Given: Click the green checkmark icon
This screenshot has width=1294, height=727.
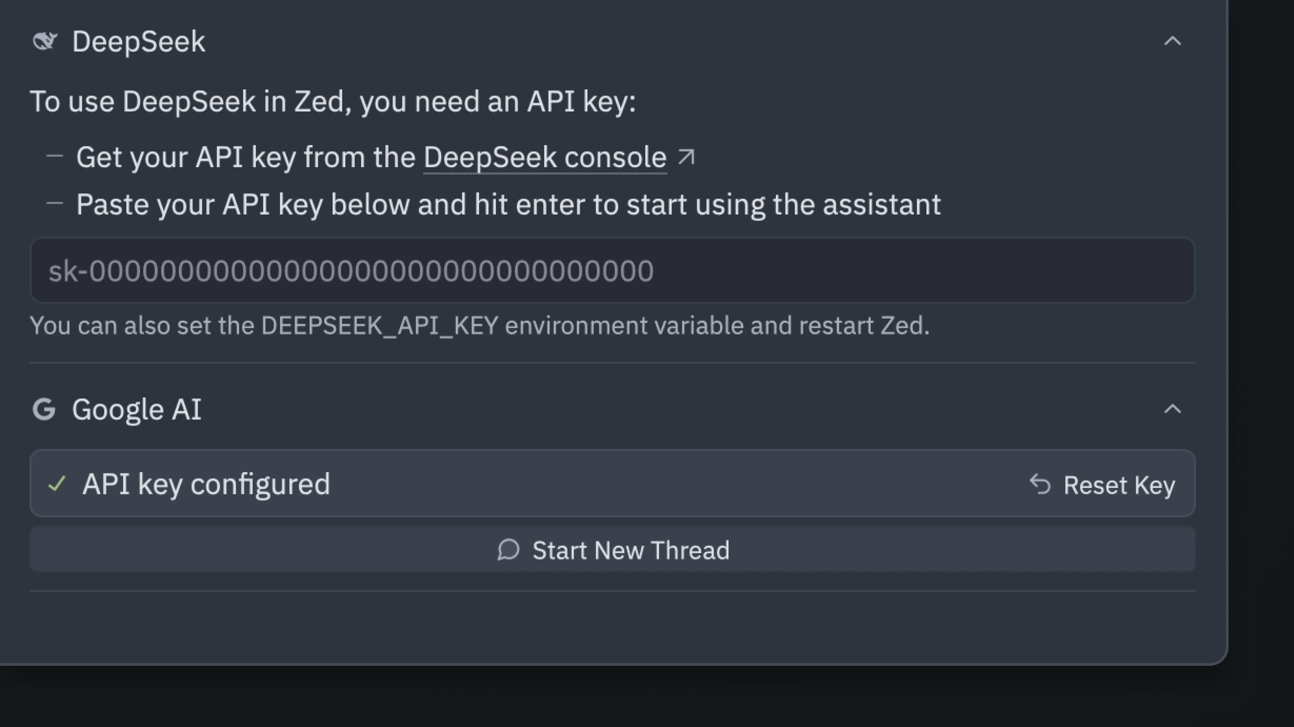Looking at the screenshot, I should pos(57,484).
